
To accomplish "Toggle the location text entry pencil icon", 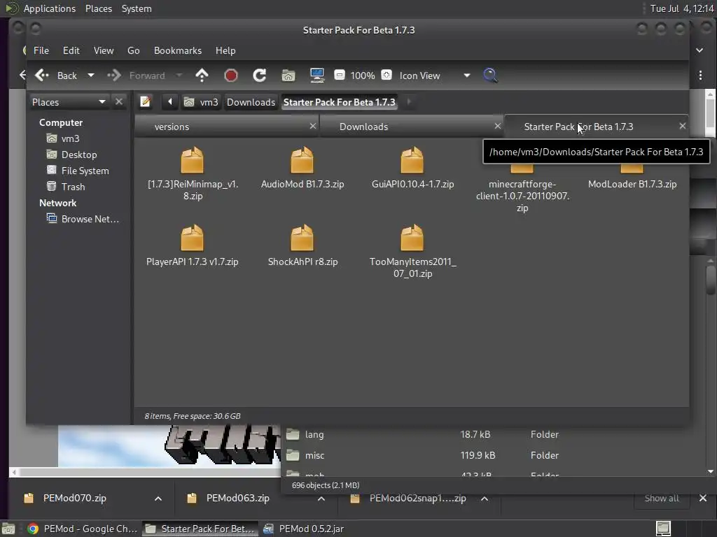I will 146,101.
